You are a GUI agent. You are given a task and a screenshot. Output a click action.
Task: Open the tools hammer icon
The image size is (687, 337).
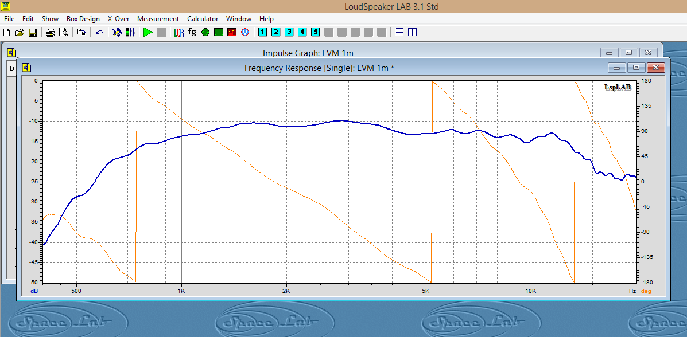[117, 33]
